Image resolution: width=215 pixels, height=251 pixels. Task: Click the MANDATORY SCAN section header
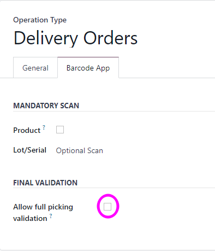tap(46, 106)
